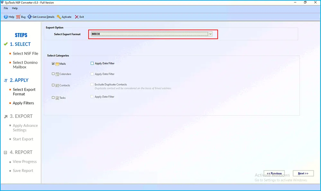Click the 1. SELECT step heading

[20, 44]
